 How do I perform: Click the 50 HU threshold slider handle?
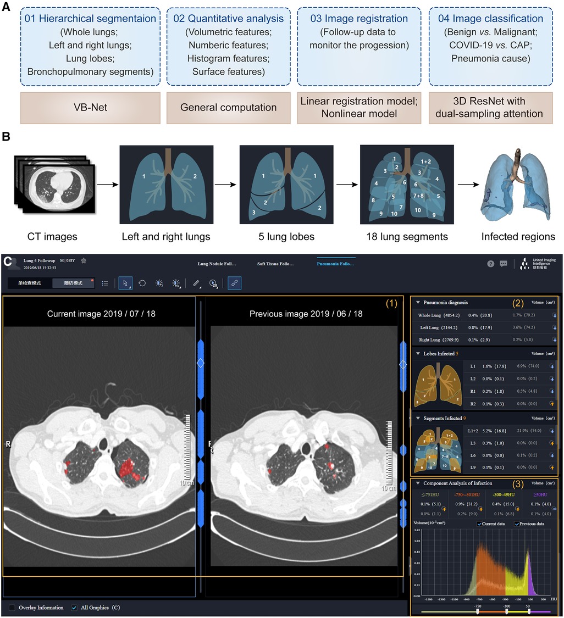(529, 611)
